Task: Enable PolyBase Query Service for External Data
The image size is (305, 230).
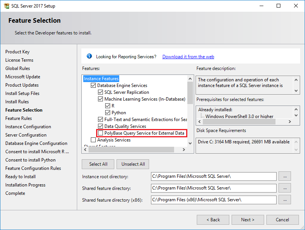Action: pos(101,133)
